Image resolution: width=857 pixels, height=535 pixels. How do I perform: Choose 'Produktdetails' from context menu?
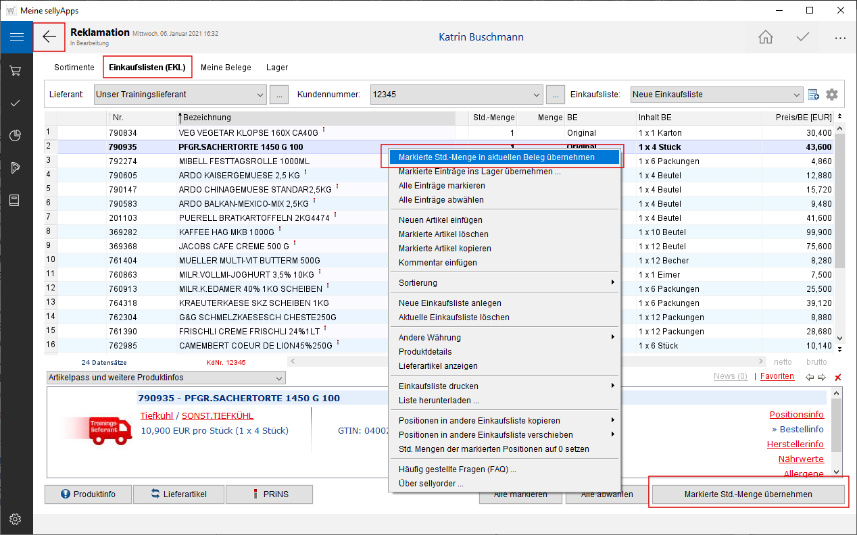pos(425,351)
